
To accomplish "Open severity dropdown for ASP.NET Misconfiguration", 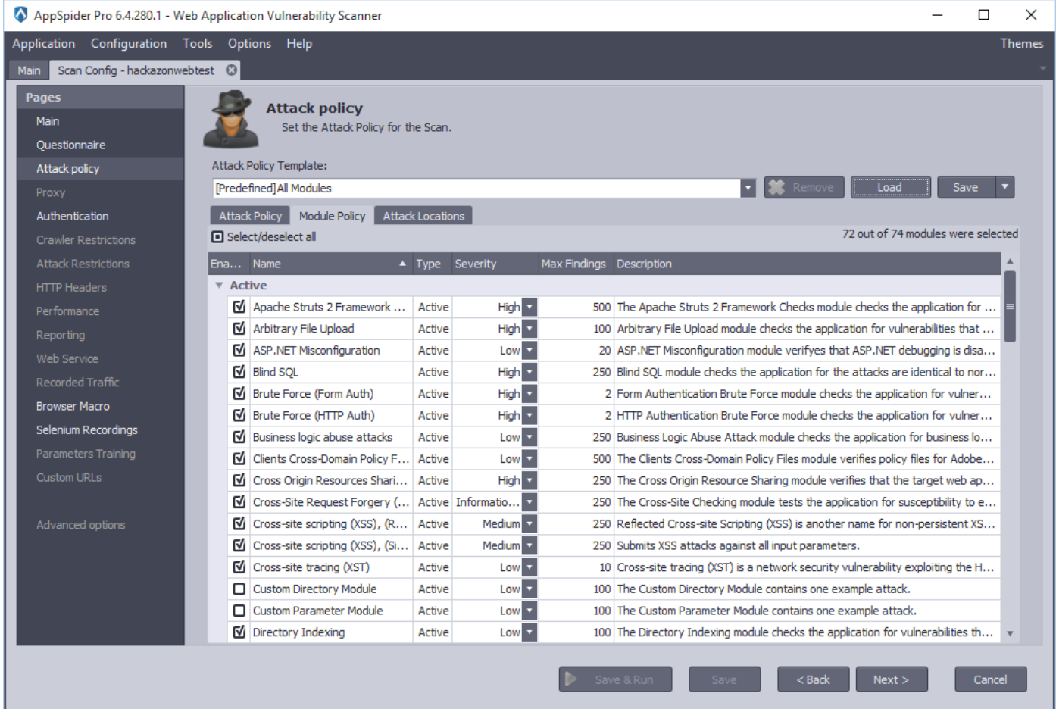I will coord(530,350).
